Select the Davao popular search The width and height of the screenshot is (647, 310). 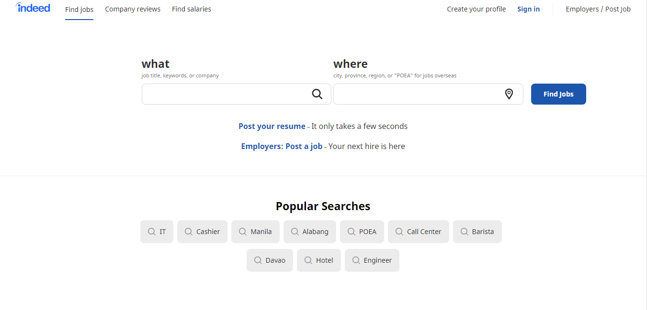pyautogui.click(x=270, y=260)
